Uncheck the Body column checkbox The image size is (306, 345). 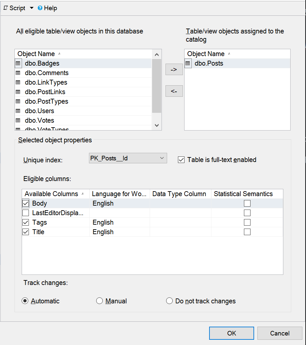coord(26,203)
